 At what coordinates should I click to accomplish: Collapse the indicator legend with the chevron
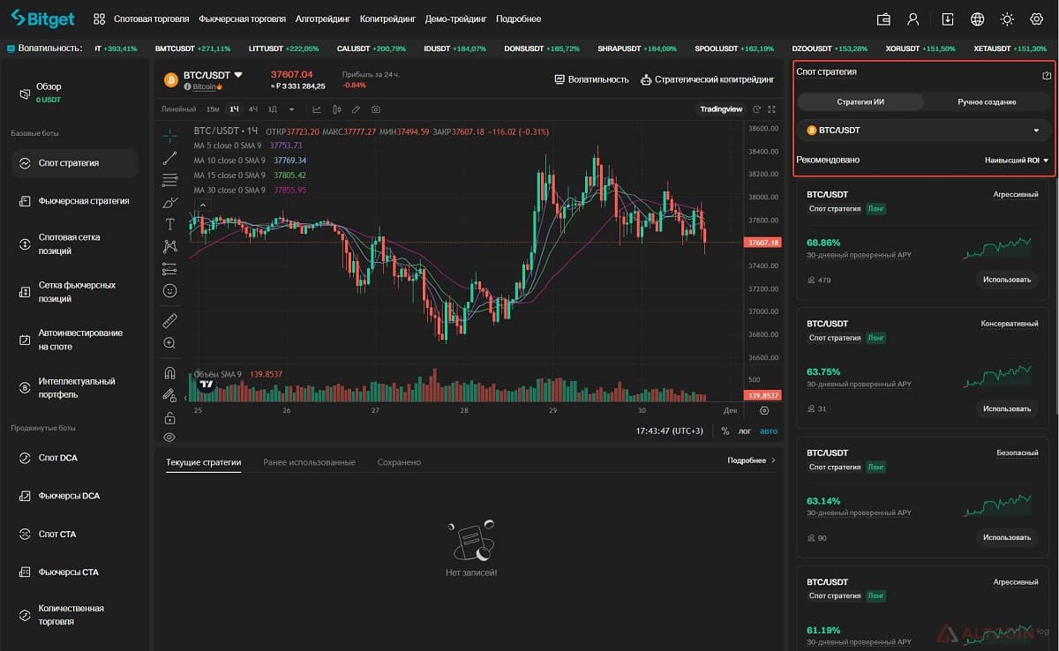tap(202, 206)
